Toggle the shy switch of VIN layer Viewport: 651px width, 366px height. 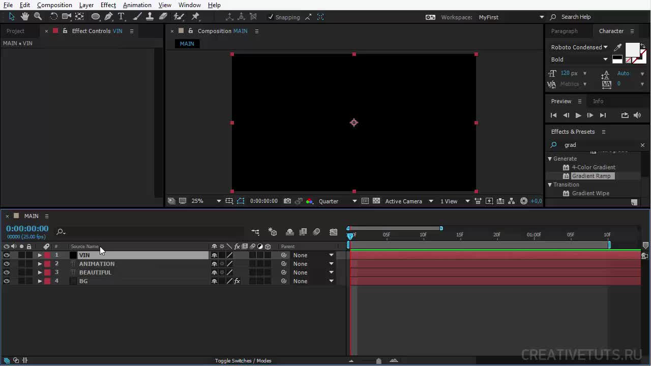pos(214,255)
